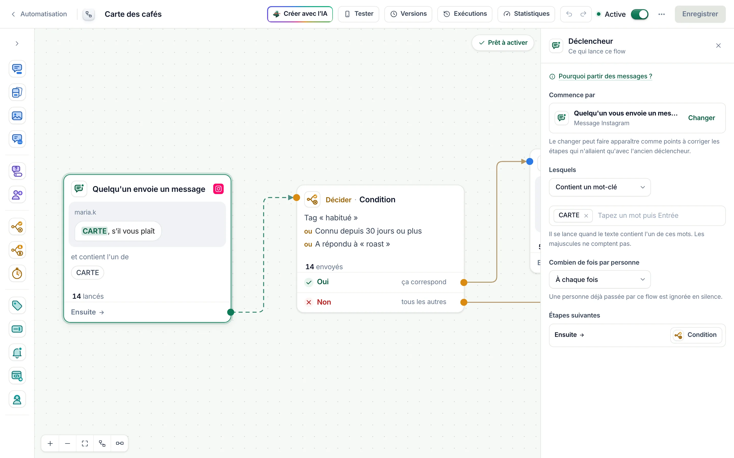Expand the left sidebar chevron
734x458 pixels.
[17, 44]
